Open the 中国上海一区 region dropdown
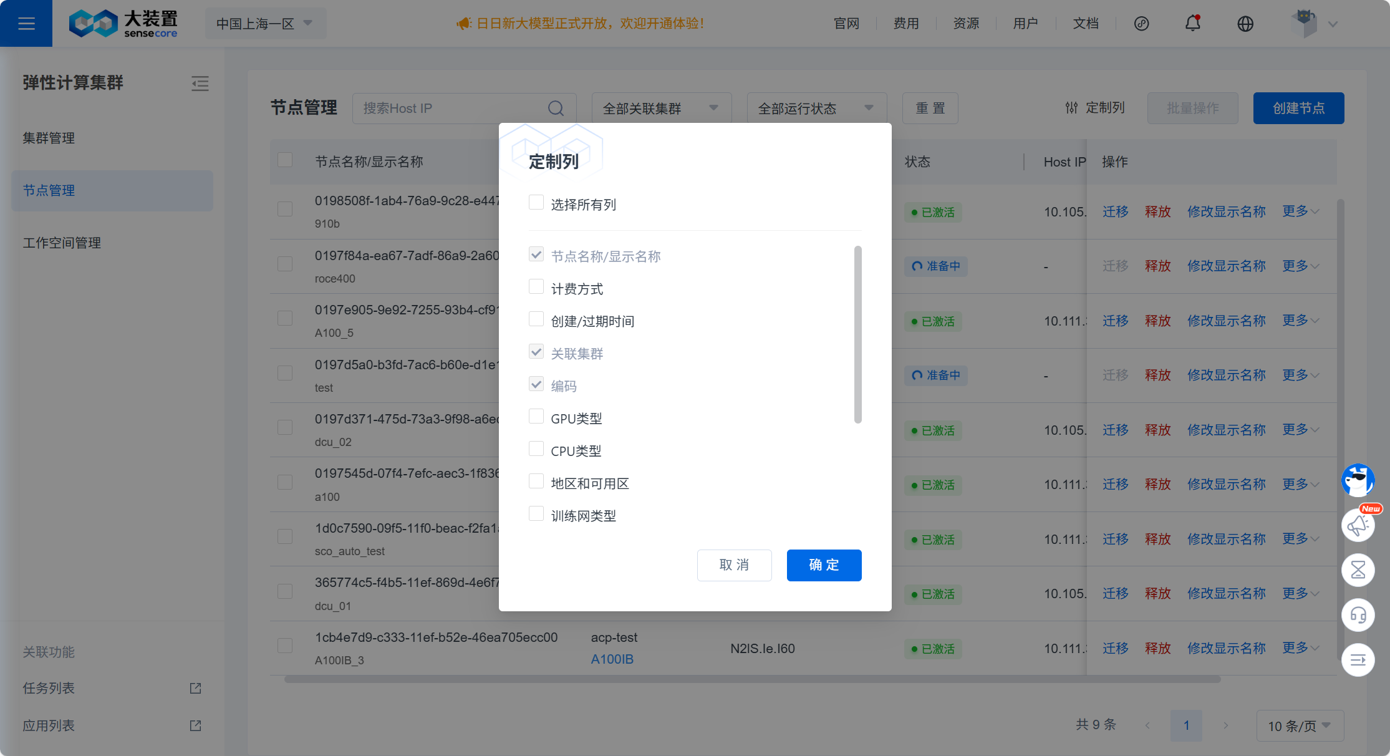Image resolution: width=1390 pixels, height=756 pixels. pos(265,24)
